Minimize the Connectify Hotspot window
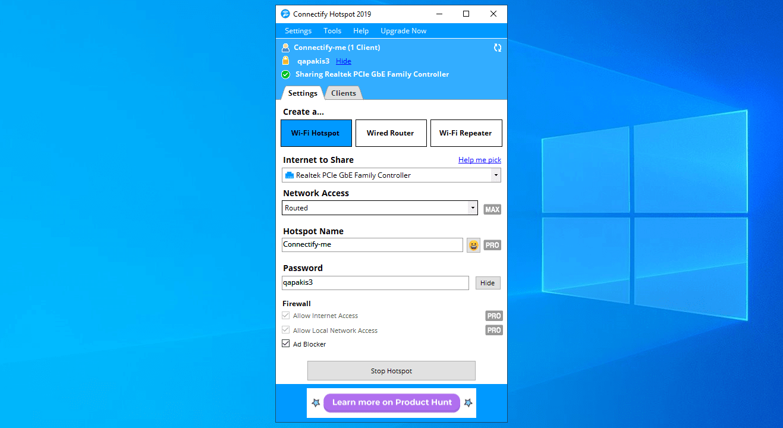Screen dimensions: 783x428 coord(439,14)
